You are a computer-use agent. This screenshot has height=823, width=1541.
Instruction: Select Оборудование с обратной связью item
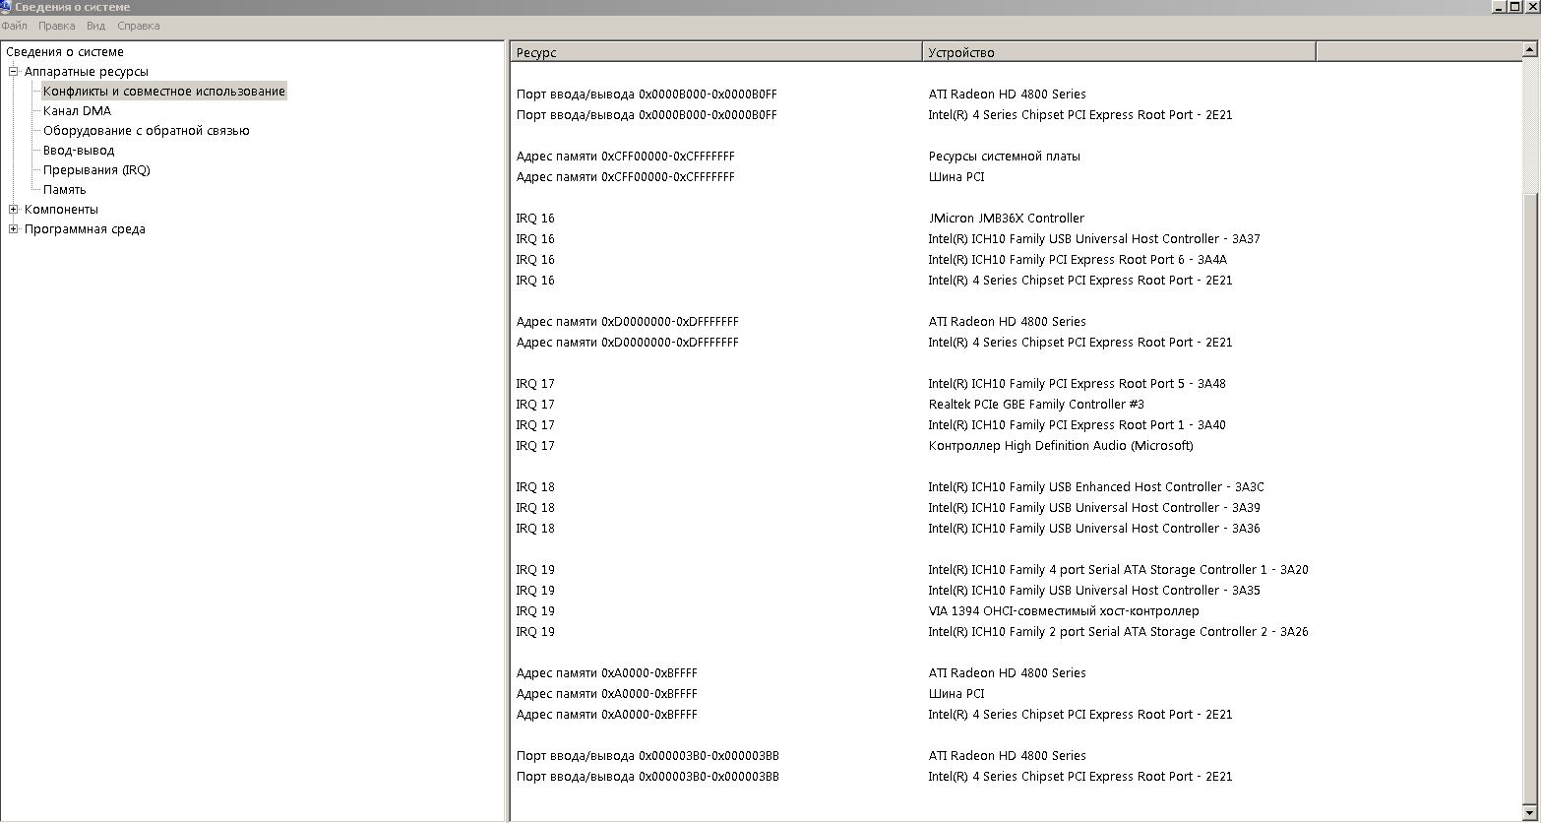pos(147,131)
